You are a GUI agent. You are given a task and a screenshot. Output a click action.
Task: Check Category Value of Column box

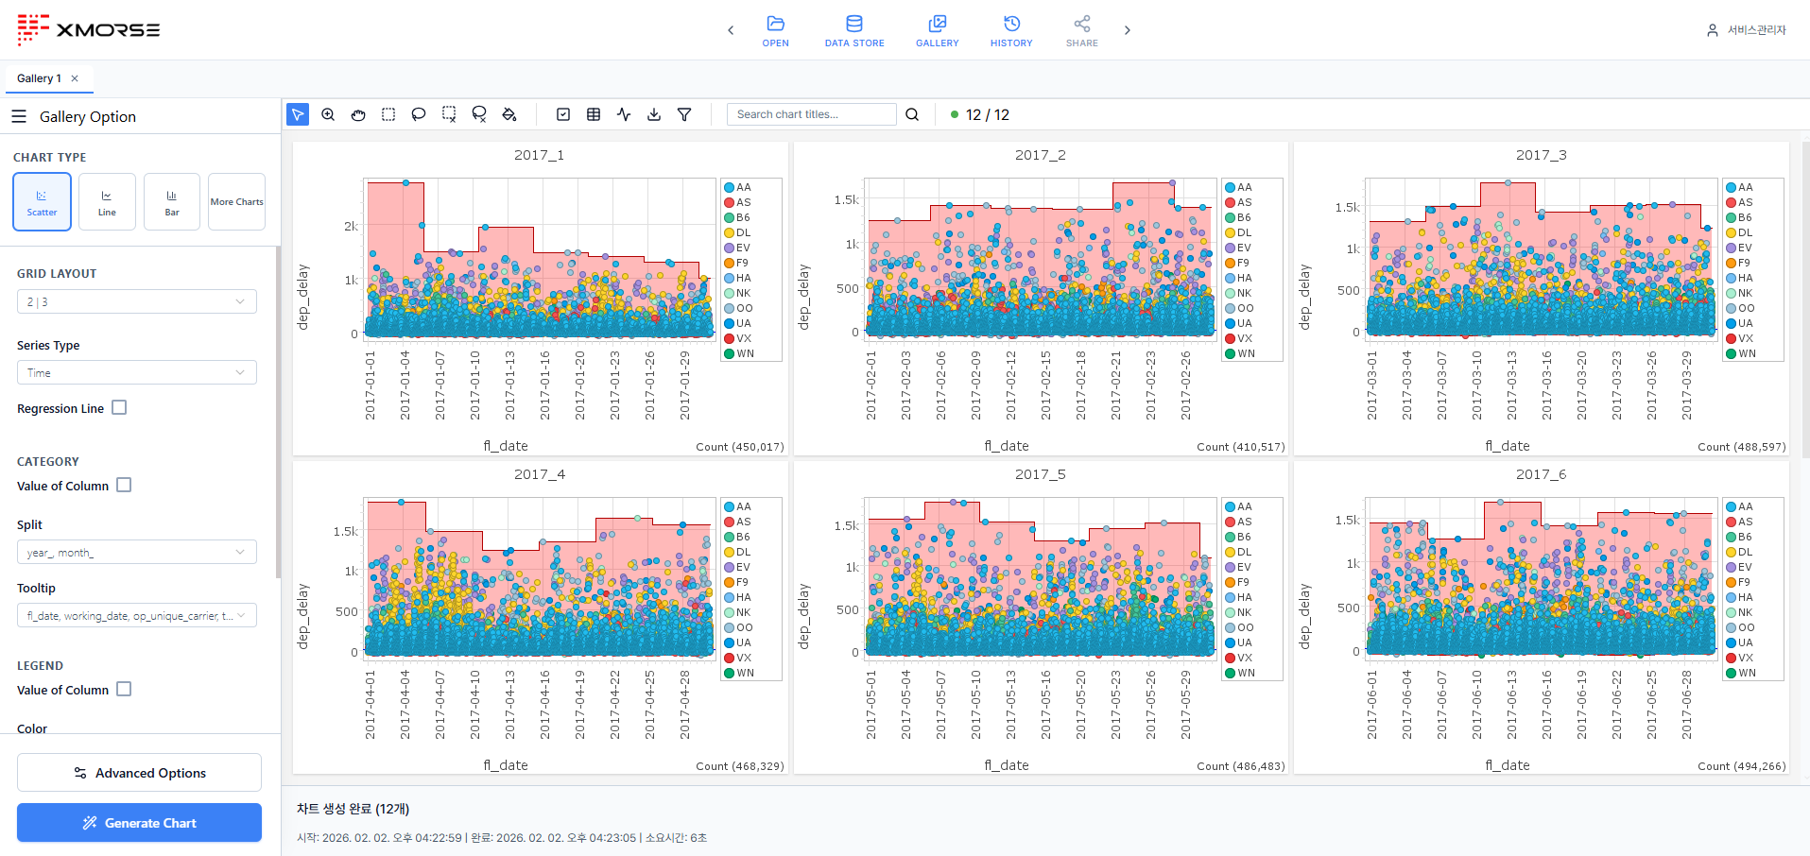pyautogui.click(x=124, y=485)
